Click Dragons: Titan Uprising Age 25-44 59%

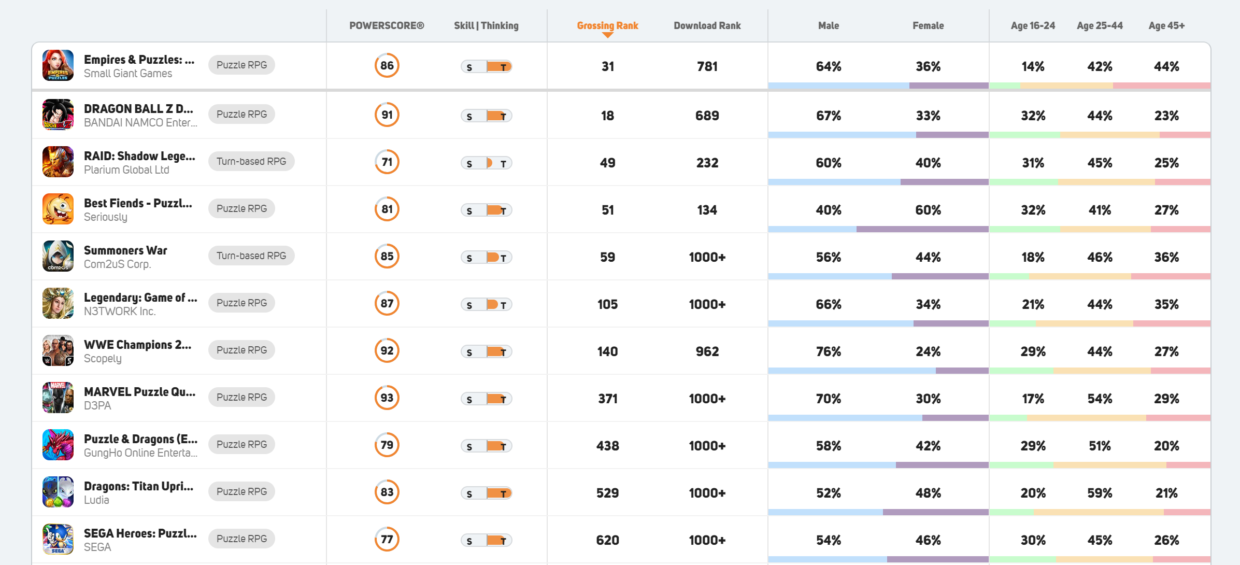pos(1100,493)
